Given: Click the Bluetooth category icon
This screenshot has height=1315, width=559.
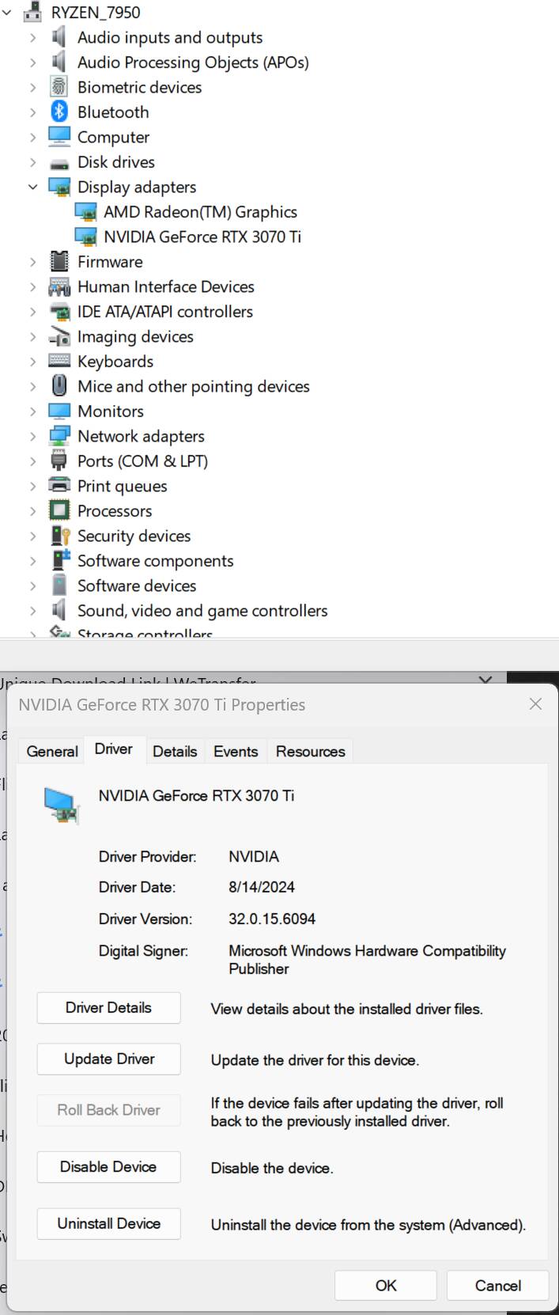Looking at the screenshot, I should click(59, 112).
